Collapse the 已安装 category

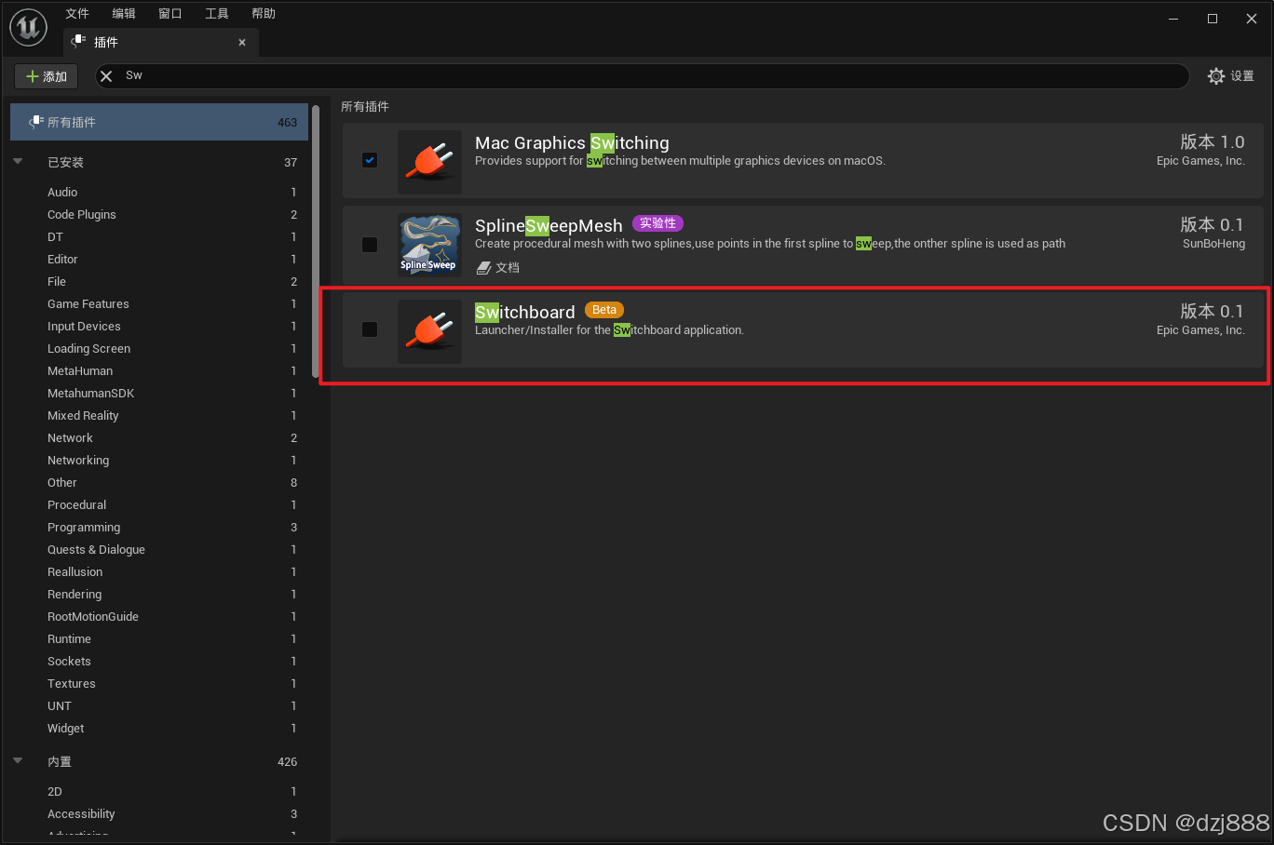[18, 162]
